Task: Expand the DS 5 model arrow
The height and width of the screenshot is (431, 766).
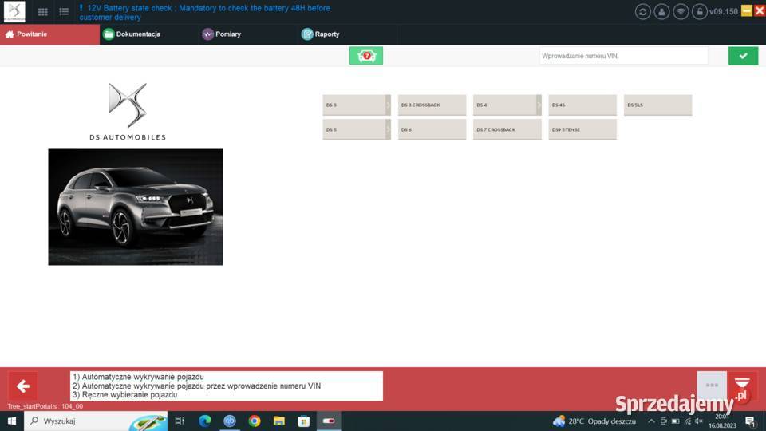Action: pyautogui.click(x=389, y=129)
